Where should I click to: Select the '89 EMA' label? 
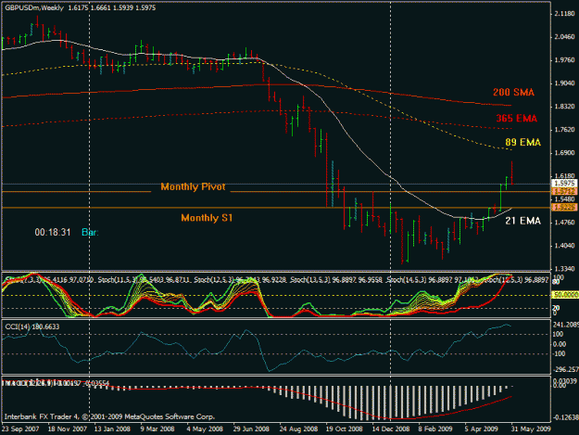522,142
